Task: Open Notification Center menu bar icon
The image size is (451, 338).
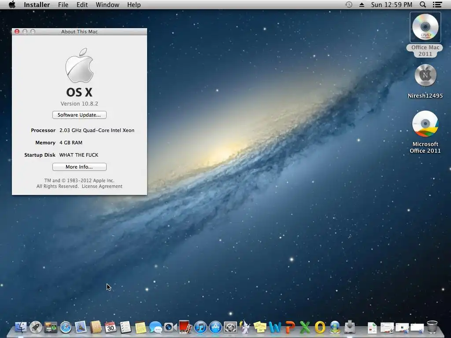Action: click(437, 4)
